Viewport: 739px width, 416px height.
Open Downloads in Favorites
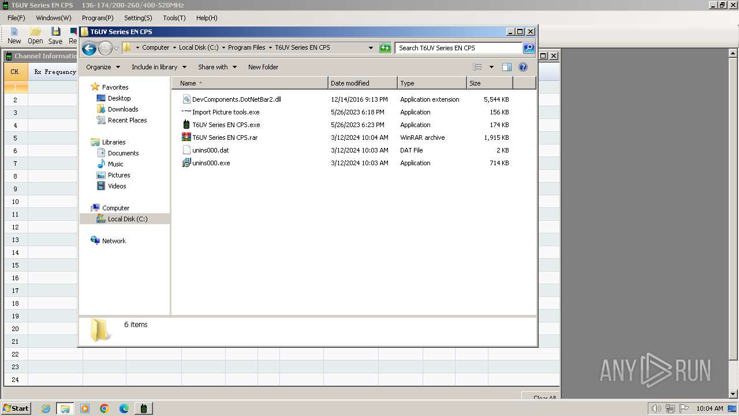point(123,109)
